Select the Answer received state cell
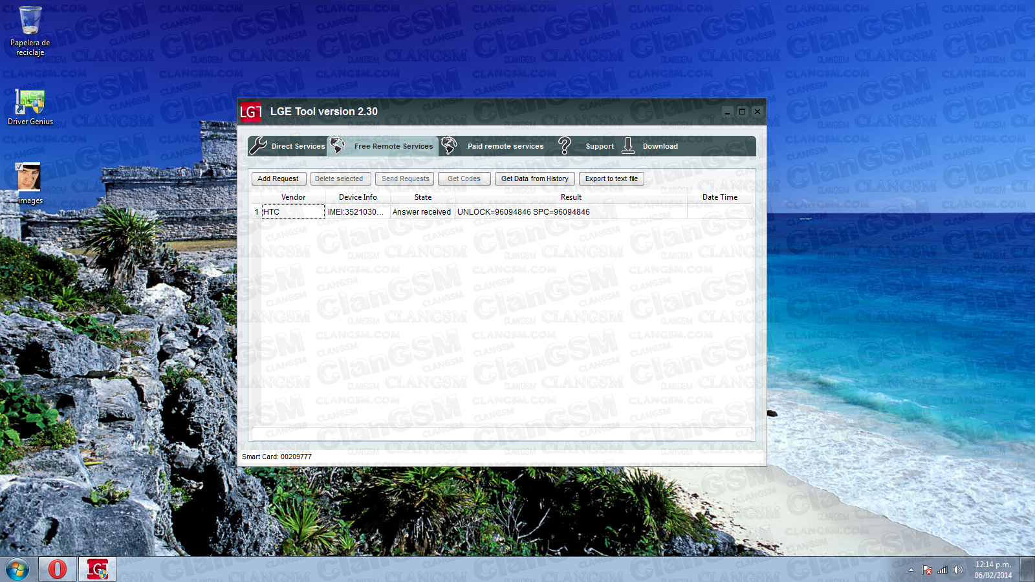The width and height of the screenshot is (1035, 582). (423, 212)
